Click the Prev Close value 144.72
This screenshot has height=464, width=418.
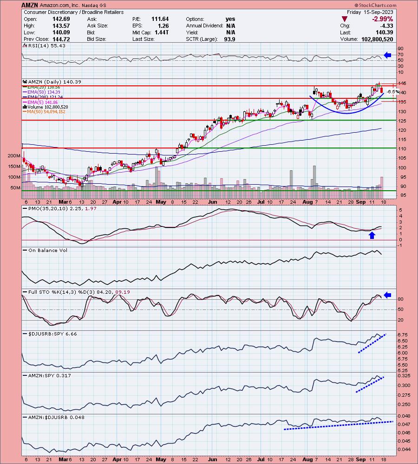pyautogui.click(x=61, y=39)
